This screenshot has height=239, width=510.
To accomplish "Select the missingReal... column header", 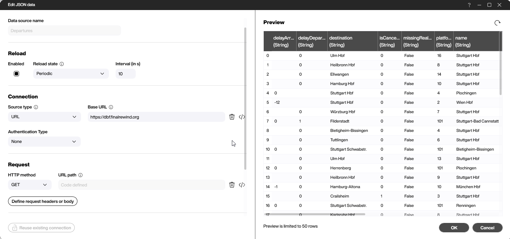I will 418,41.
